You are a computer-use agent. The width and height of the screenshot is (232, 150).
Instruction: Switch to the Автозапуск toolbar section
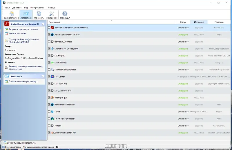(x=26, y=15)
